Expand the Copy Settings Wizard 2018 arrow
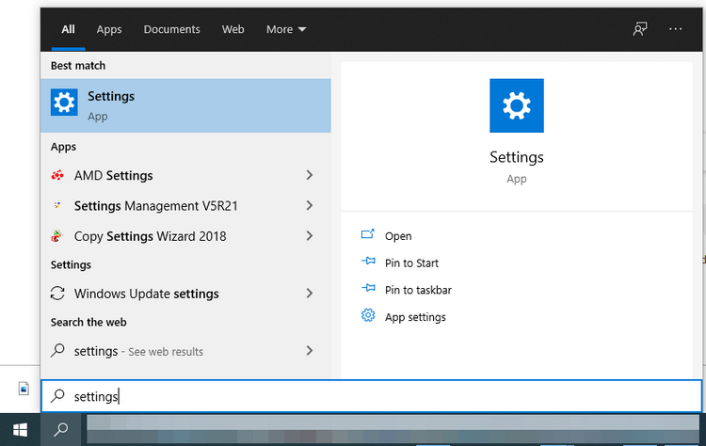706x446 pixels. (309, 236)
